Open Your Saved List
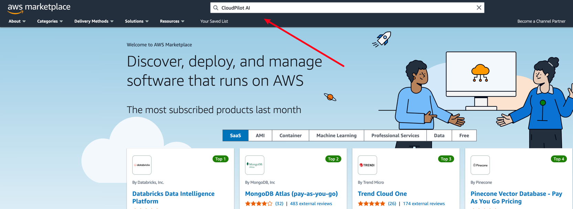The image size is (573, 209). [214, 21]
